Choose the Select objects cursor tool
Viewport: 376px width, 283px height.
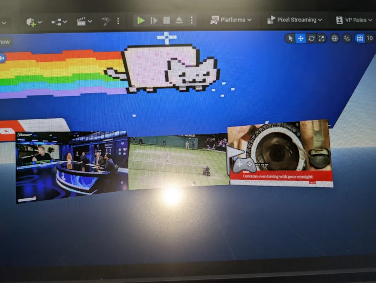point(290,38)
